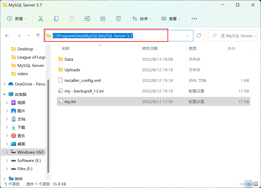Viewport: 261px width, 188px height.
Task: Click the search box for MySQL Server
Action: (x=233, y=36)
